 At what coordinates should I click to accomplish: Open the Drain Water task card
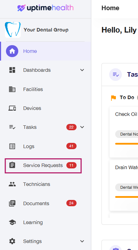click(124, 185)
